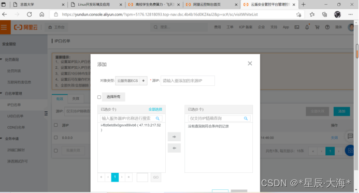The image size is (359, 193).
Task: Go to browser home page icon
Action: pyautogui.click(x=41, y=14)
